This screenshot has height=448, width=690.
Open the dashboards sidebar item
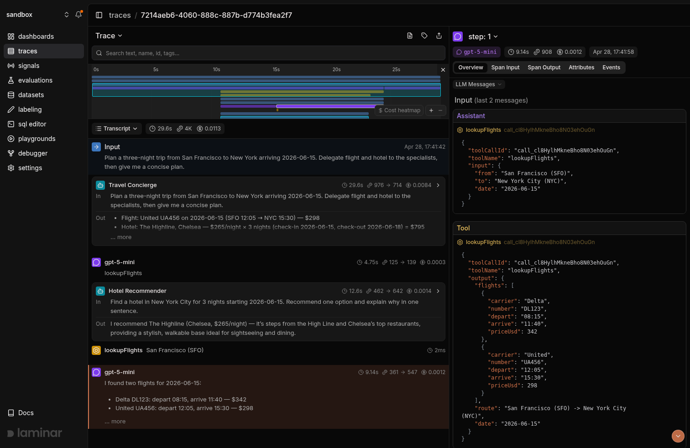tap(44, 36)
